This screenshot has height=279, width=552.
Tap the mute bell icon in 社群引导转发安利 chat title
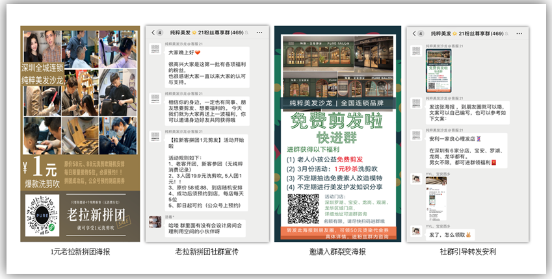507,34
